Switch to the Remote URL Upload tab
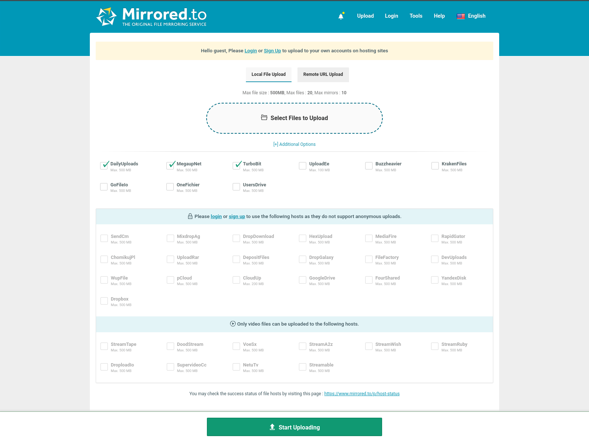The width and height of the screenshot is (589, 442). coord(323,74)
